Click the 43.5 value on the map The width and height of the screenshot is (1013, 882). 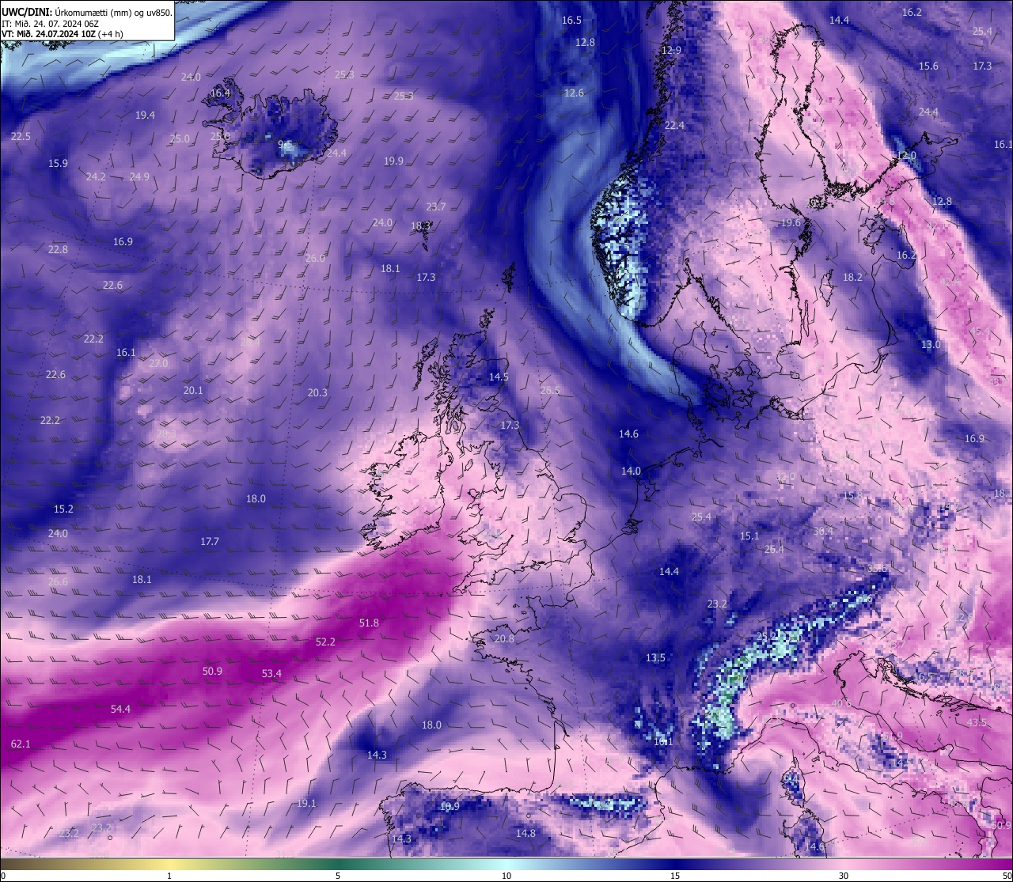[x=977, y=723]
